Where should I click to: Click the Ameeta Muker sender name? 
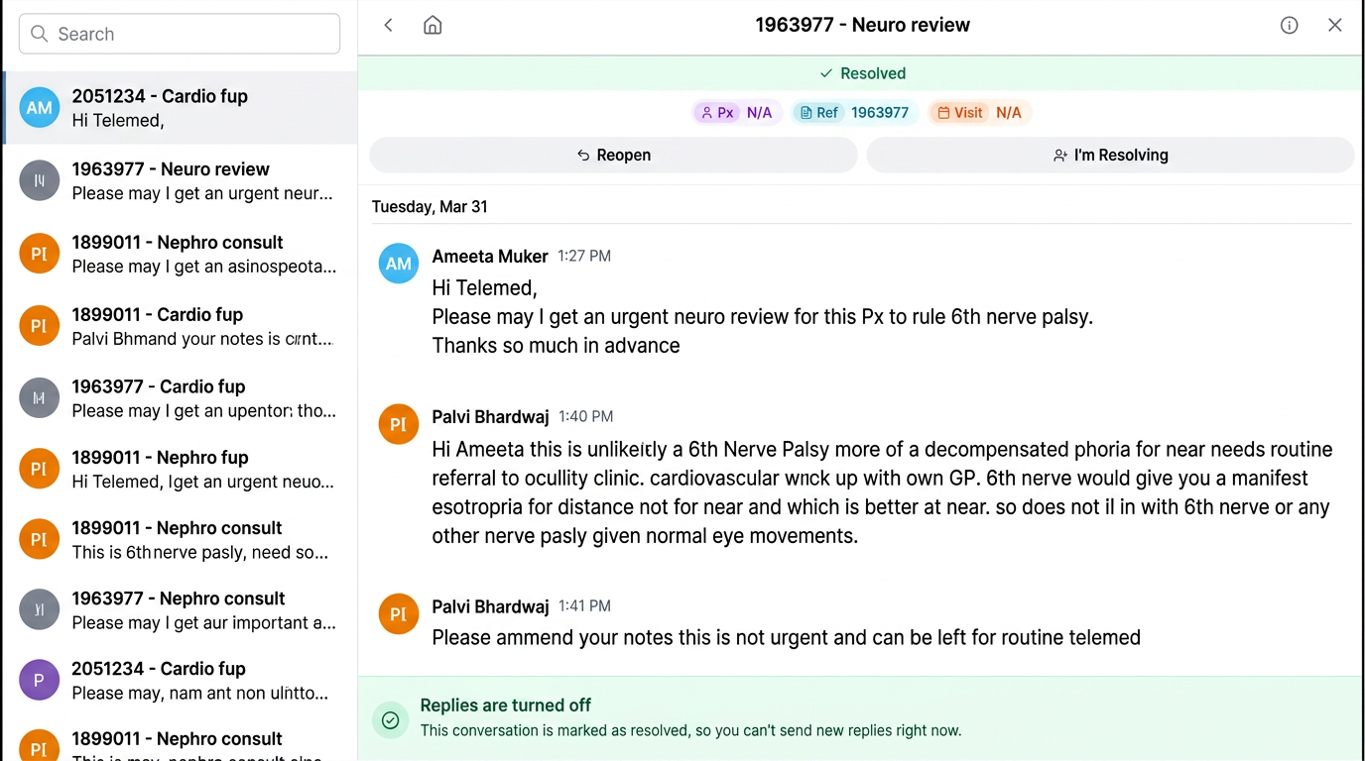click(490, 257)
